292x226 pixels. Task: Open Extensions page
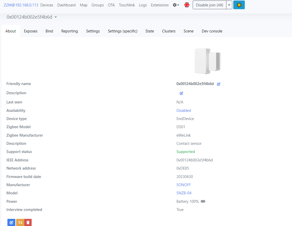point(160,5)
